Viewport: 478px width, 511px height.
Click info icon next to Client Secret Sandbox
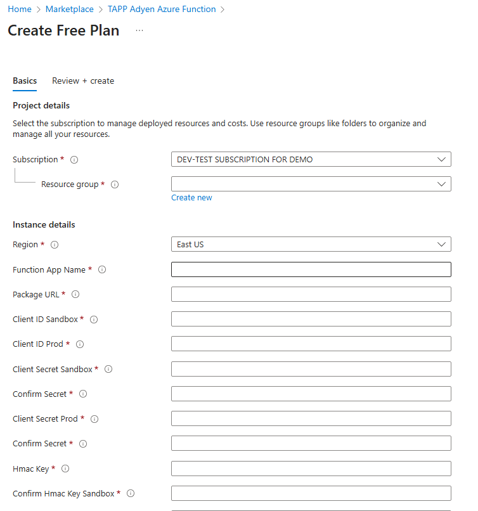(108, 369)
